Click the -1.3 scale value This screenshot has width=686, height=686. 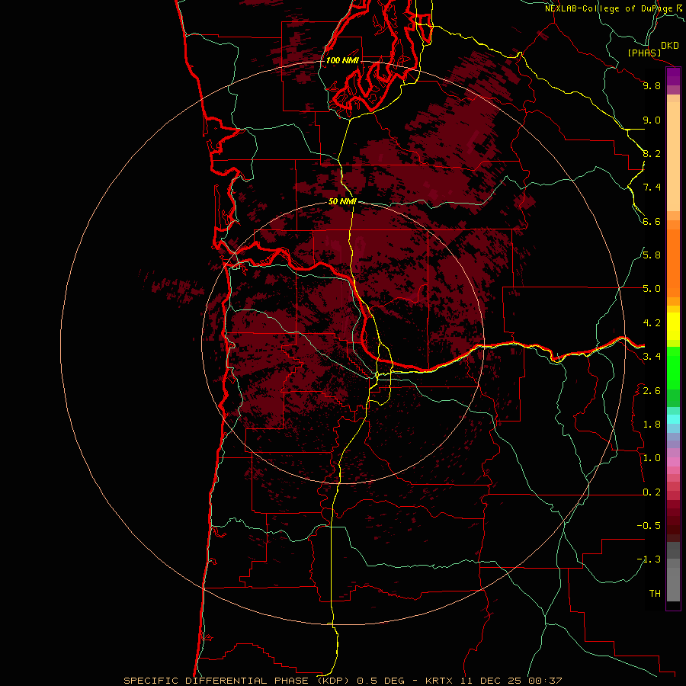click(649, 559)
